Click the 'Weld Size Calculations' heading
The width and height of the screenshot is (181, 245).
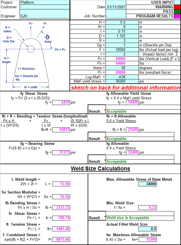[100, 168]
